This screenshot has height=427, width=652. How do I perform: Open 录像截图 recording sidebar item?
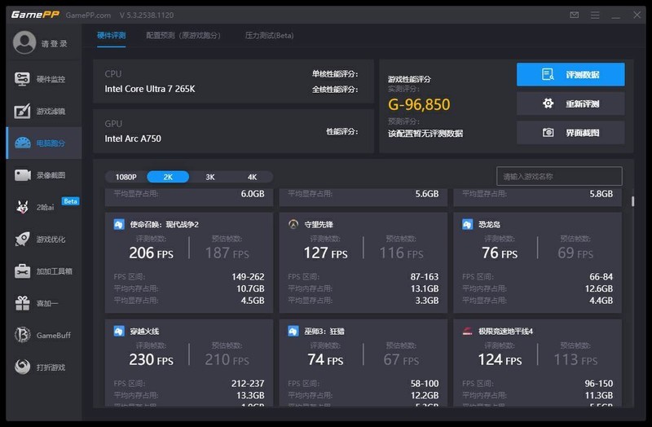coord(44,175)
